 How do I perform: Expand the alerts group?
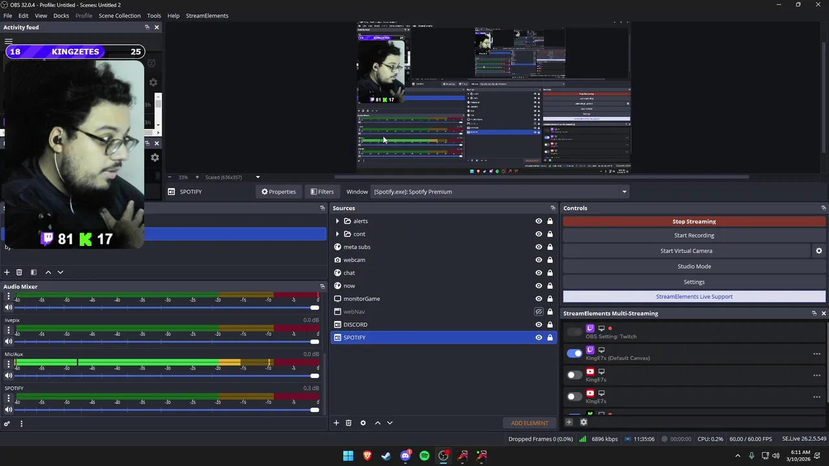pyautogui.click(x=337, y=221)
